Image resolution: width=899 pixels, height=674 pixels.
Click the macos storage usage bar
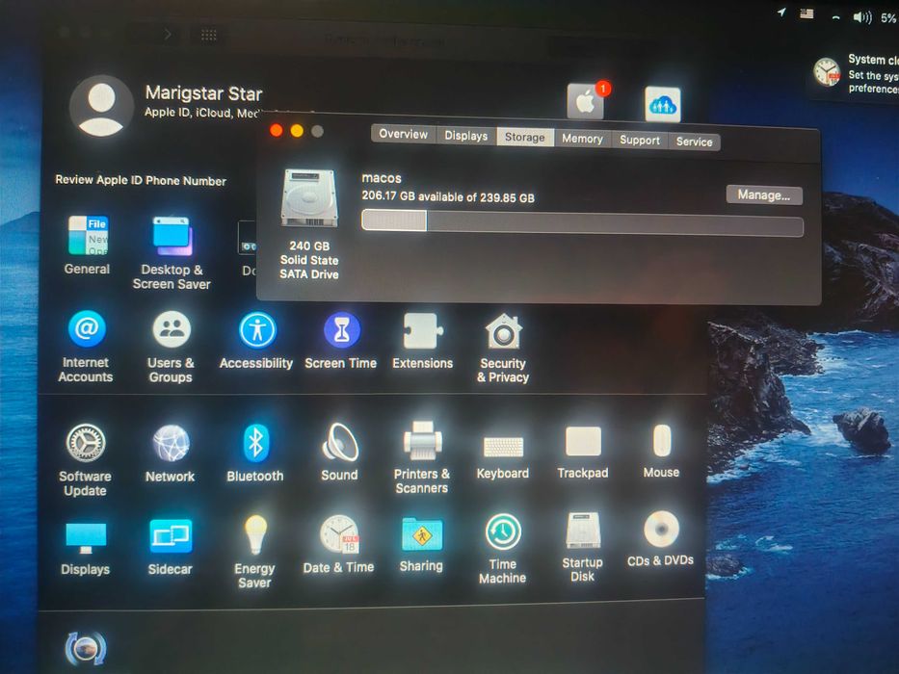tap(582, 223)
